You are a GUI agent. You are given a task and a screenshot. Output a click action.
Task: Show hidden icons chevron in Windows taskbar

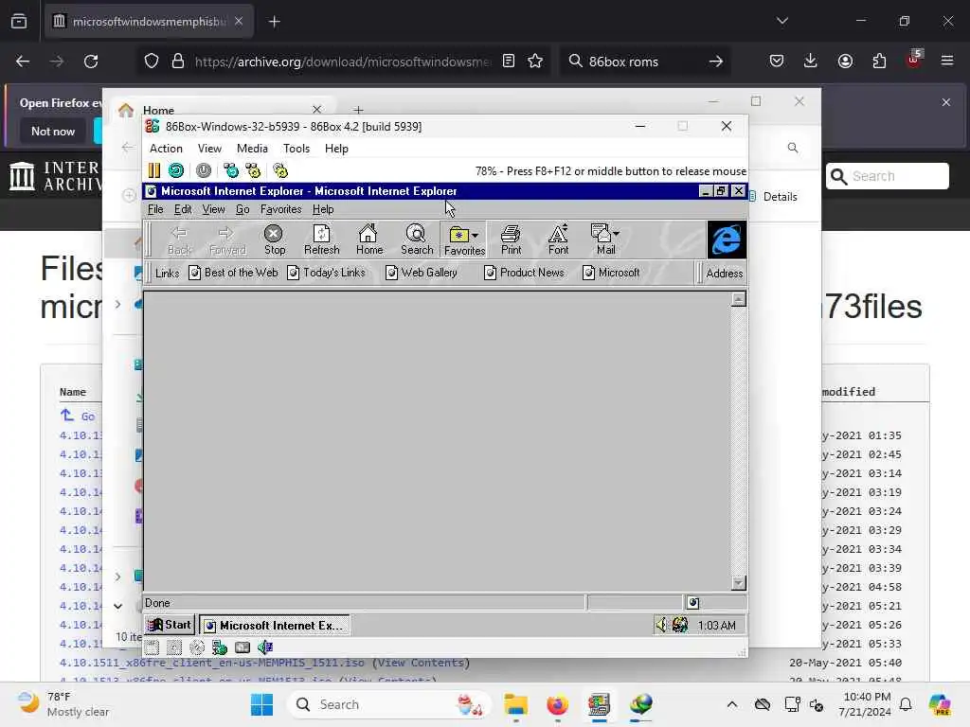tap(732, 704)
